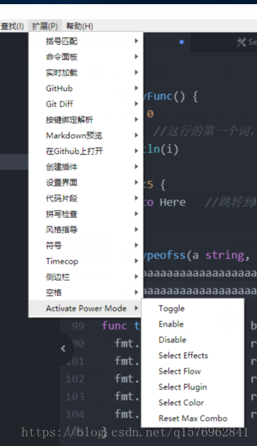Expand arrow next to Timecop
This screenshot has height=446, width=257.
pyautogui.click(x=136, y=261)
